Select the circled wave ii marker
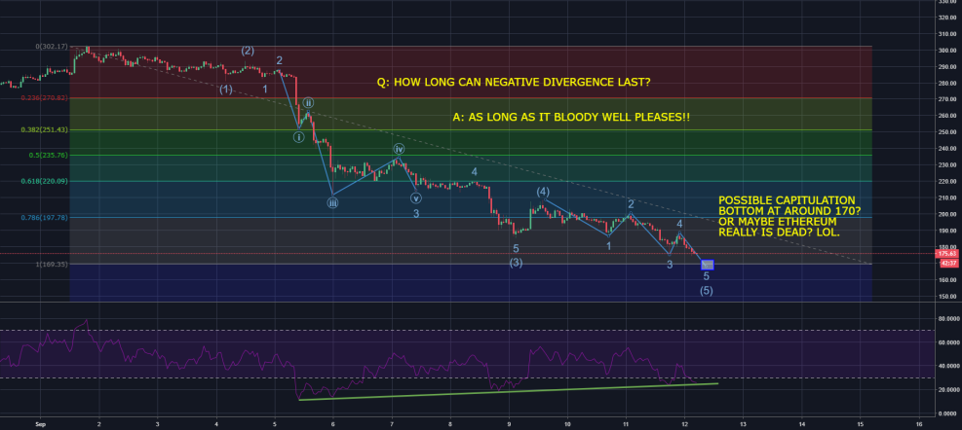The height and width of the screenshot is (430, 962). [x=308, y=102]
